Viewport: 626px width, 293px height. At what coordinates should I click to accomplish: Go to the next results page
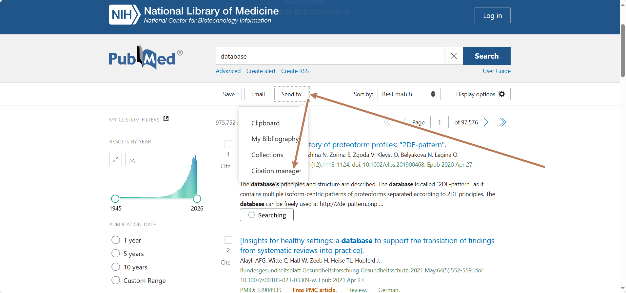coord(486,122)
